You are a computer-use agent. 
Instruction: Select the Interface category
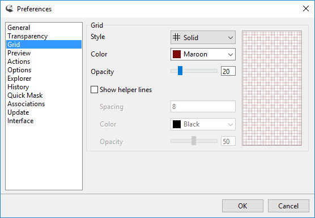coord(44,121)
